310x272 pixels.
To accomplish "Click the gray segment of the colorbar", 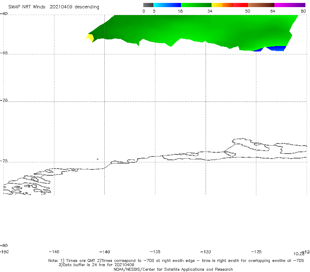I will pyautogui.click(x=148, y=5).
